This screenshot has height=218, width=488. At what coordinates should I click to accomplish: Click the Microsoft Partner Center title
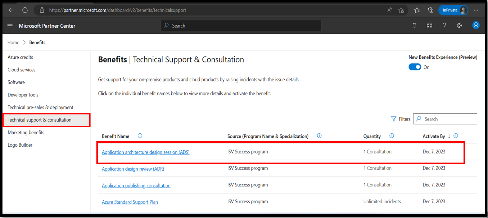click(x=47, y=26)
